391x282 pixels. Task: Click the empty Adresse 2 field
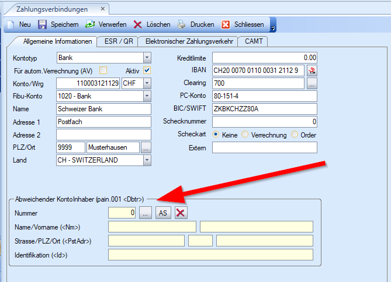[103, 135]
